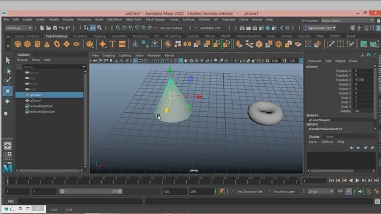Image resolution: width=381 pixels, height=214 pixels.
Task: Open the Outliner search filter dropdown arrow
Action: point(84,67)
